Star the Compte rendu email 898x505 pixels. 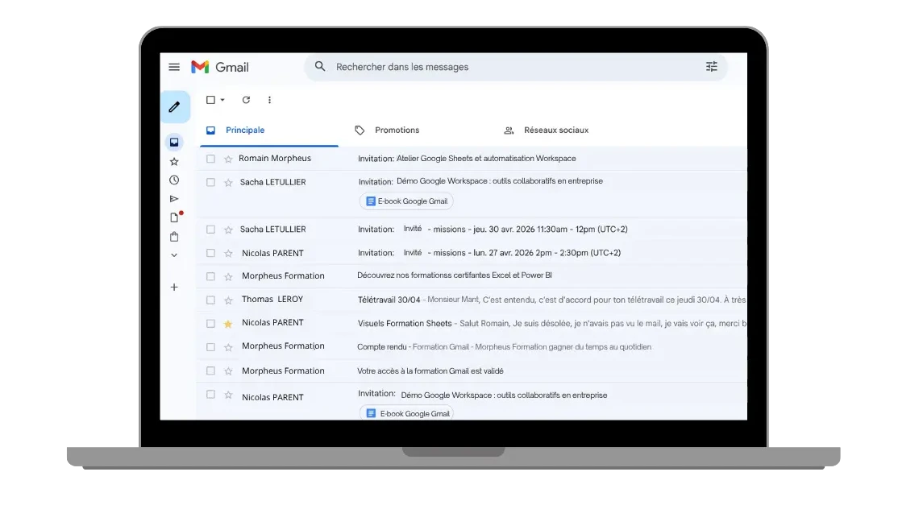(228, 347)
